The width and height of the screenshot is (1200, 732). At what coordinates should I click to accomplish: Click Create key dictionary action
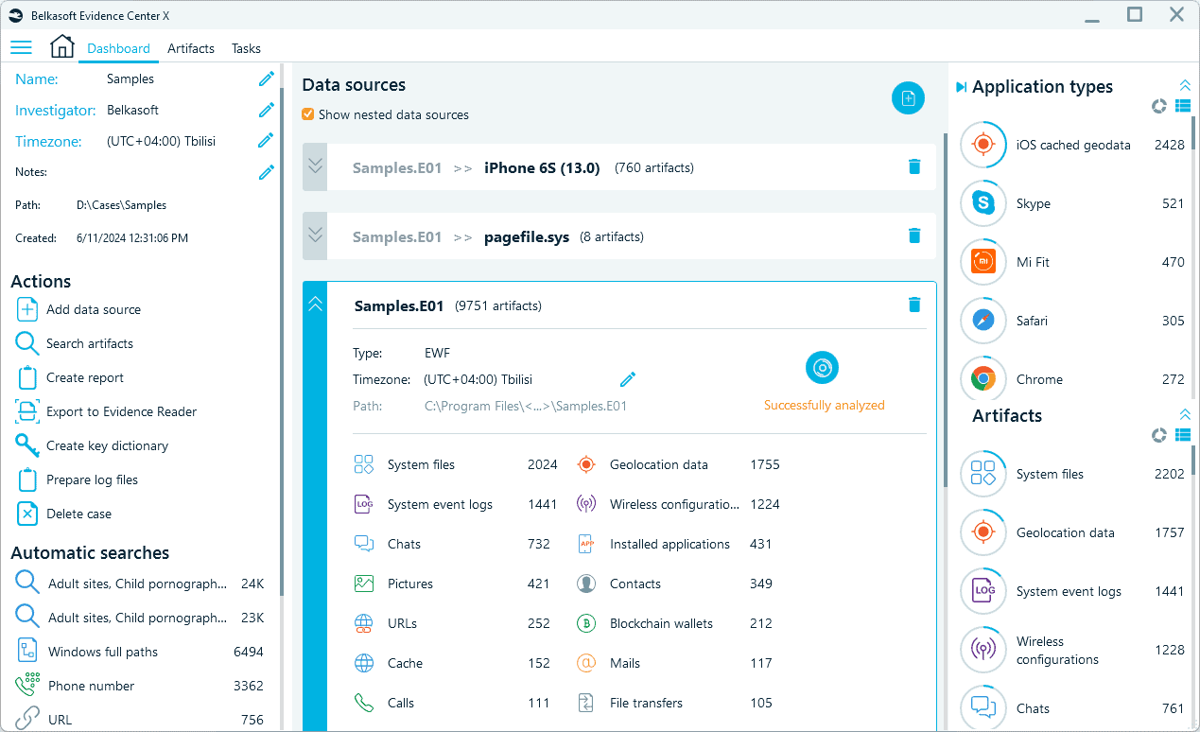92,445
